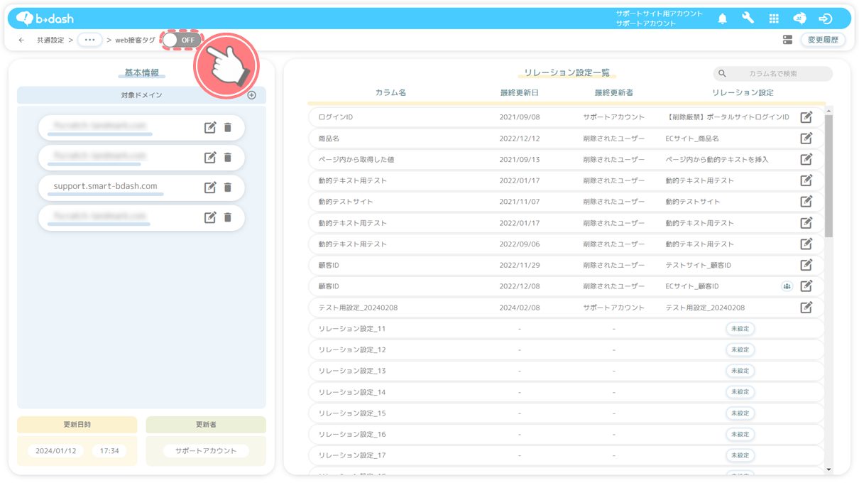Click the 2021/09/08 date cell
Image resolution: width=859 pixels, height=483 pixels.
pos(519,117)
